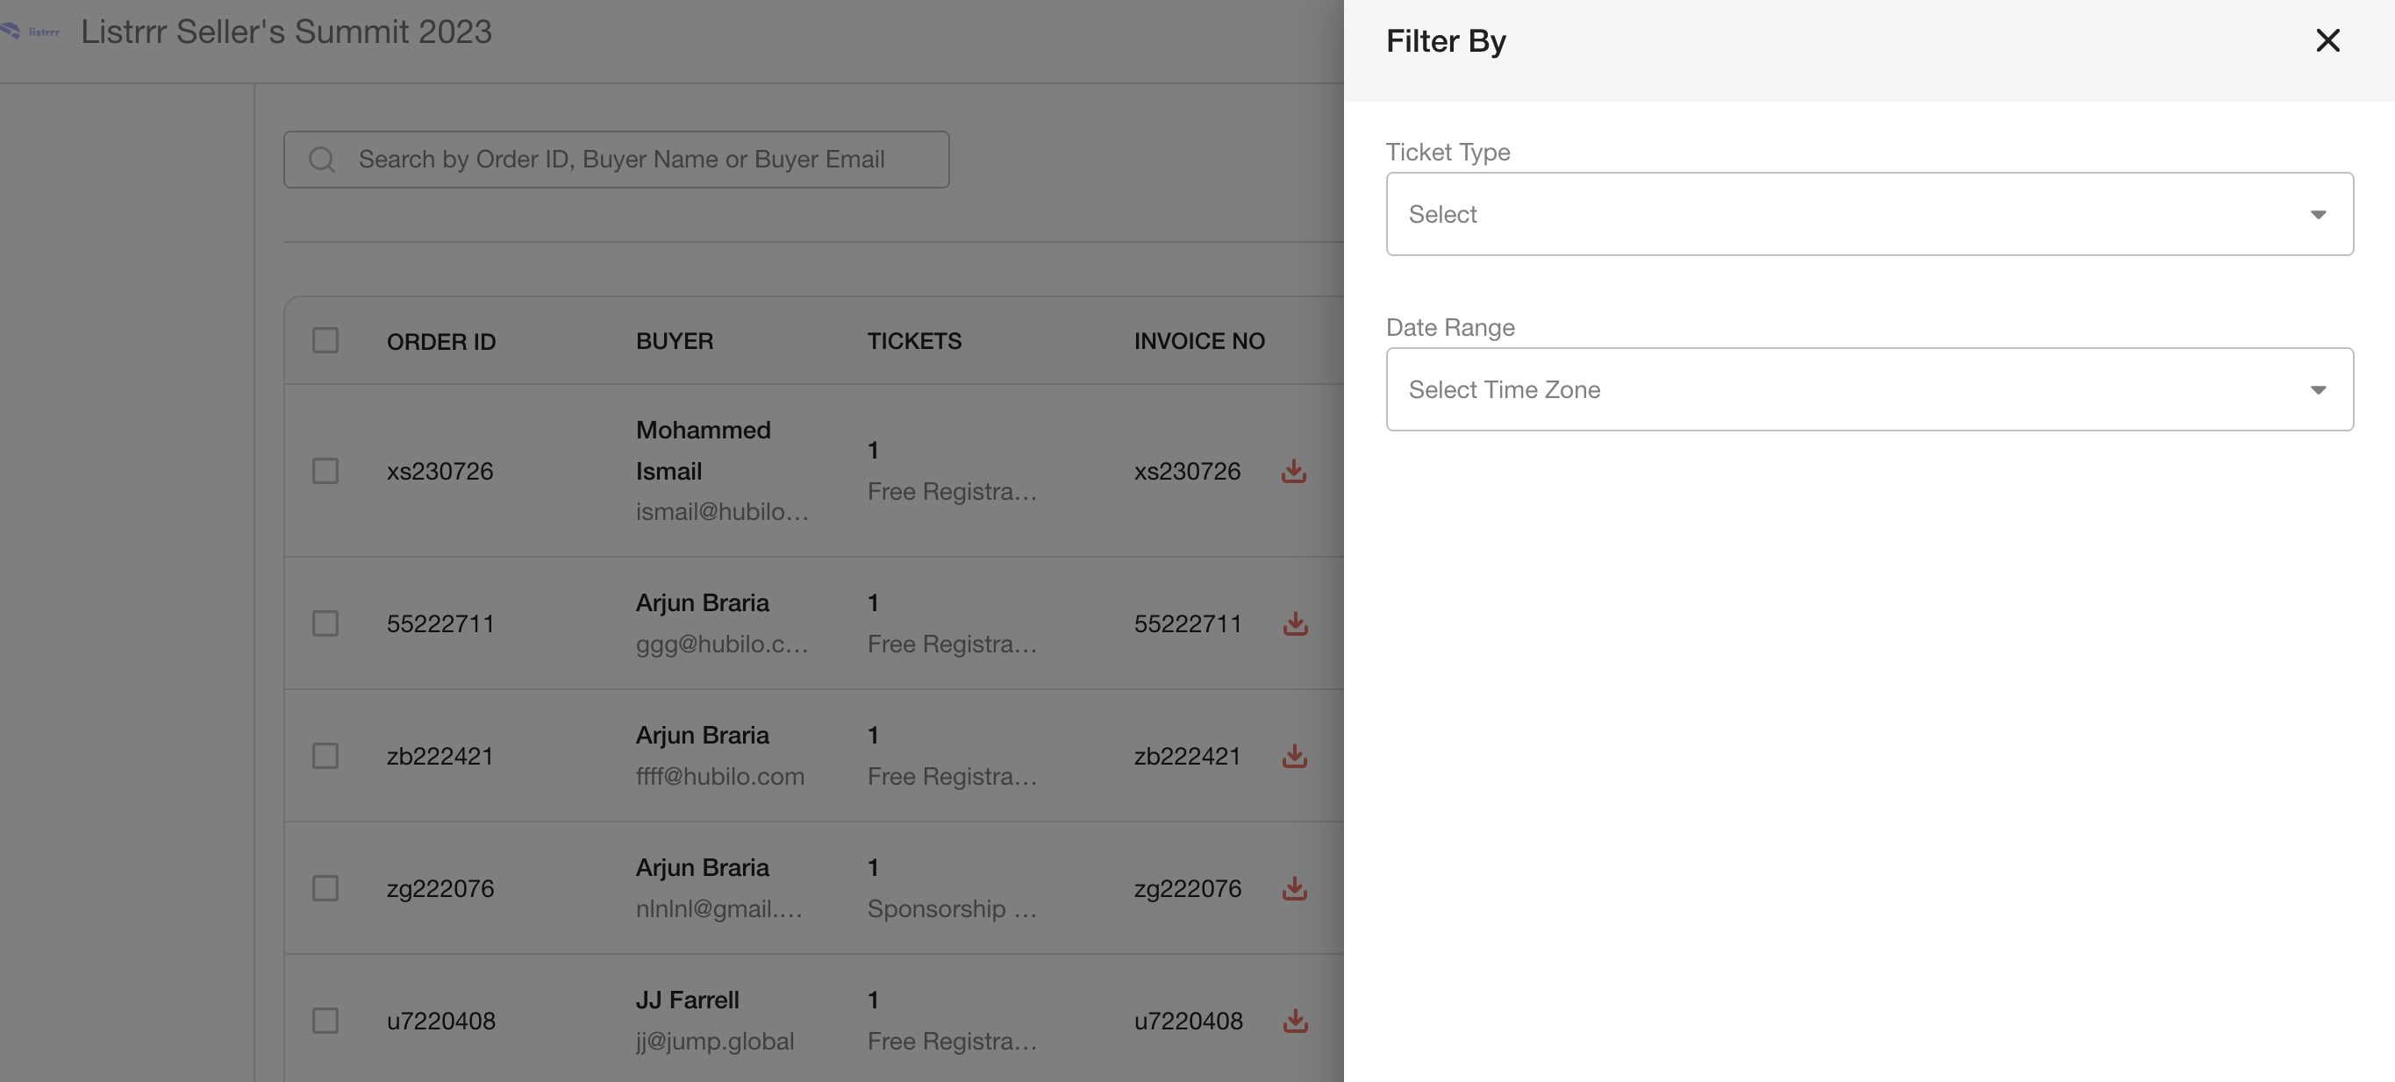Image resolution: width=2395 pixels, height=1082 pixels.
Task: Click the TICKETS column header
Action: [914, 341]
